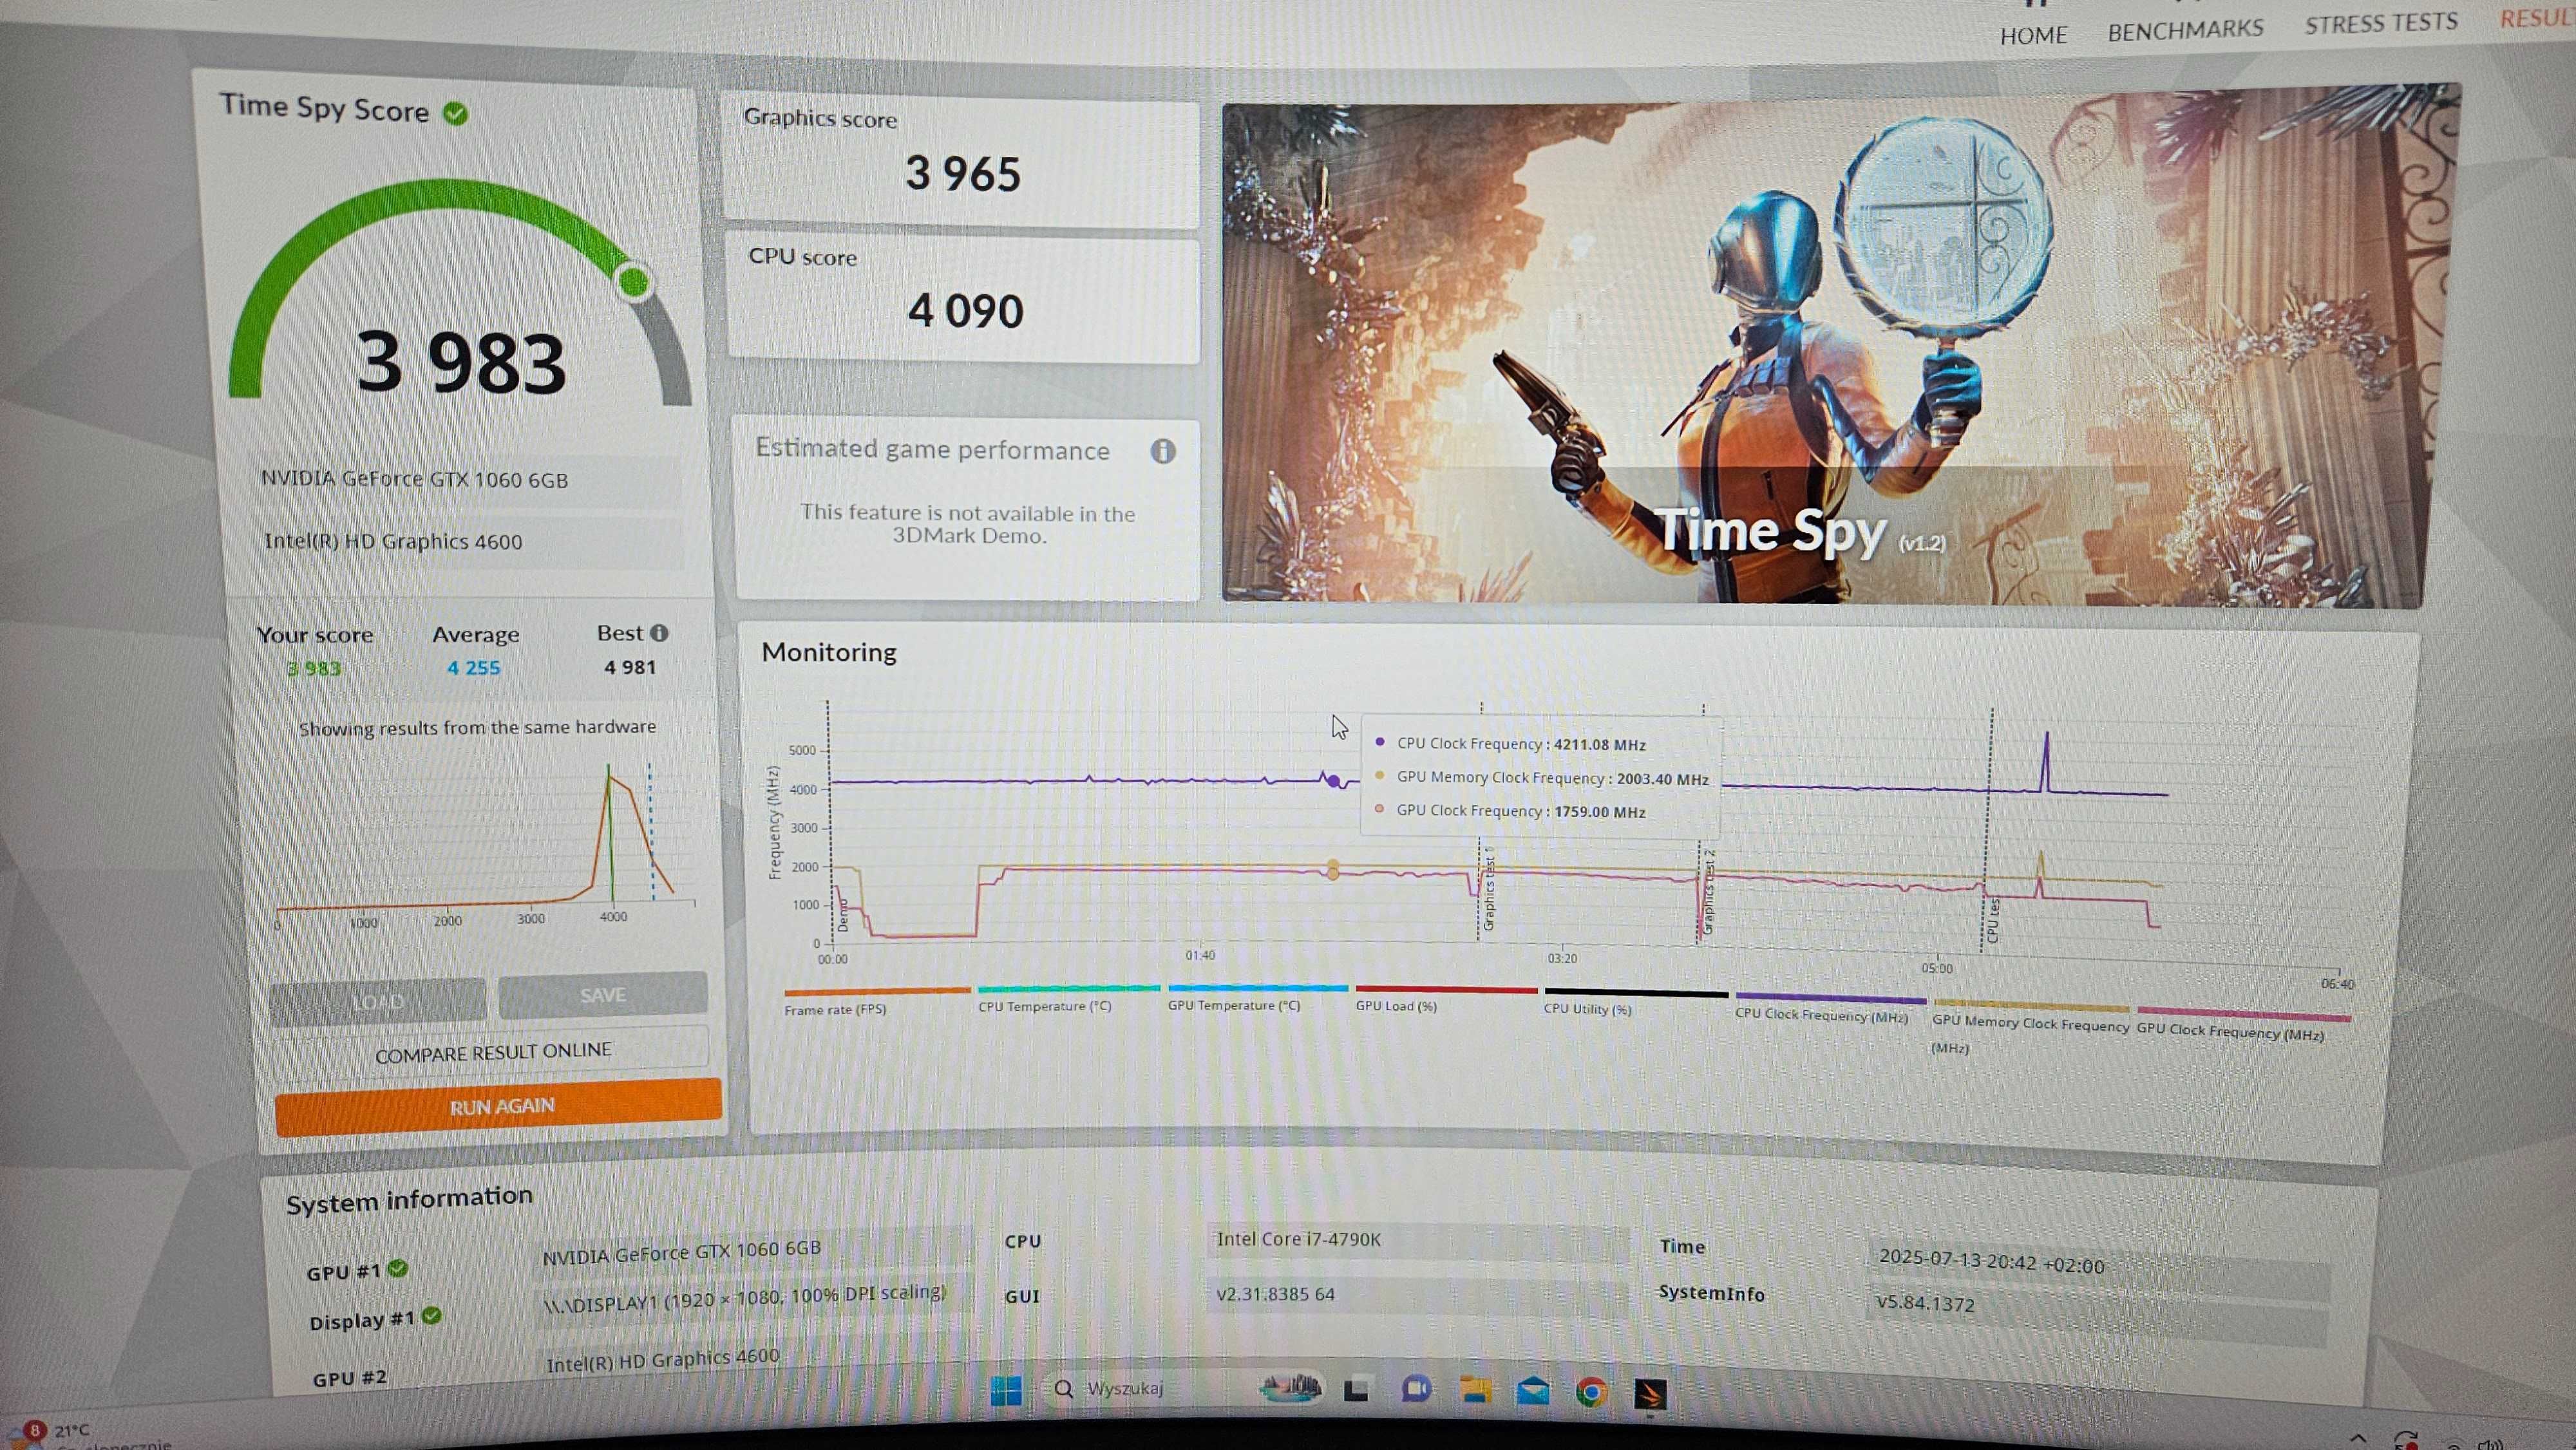The image size is (2576, 1450).
Task: Toggle the GPU Load (%) series
Action: click(x=1446, y=999)
